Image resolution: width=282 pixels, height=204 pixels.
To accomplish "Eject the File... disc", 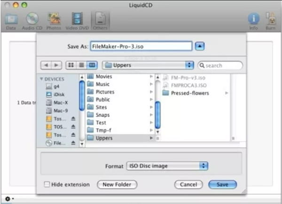I will coord(73,143).
